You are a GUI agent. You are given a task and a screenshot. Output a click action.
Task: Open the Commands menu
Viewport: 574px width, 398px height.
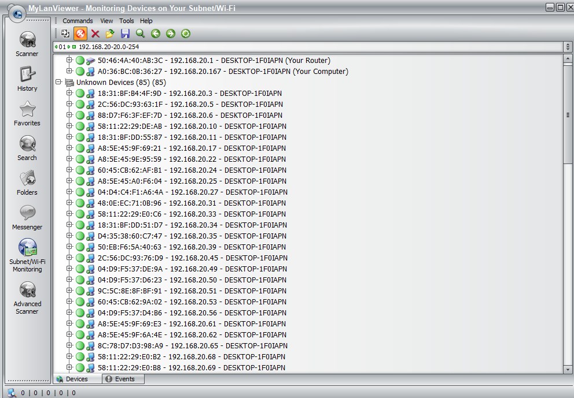click(78, 21)
